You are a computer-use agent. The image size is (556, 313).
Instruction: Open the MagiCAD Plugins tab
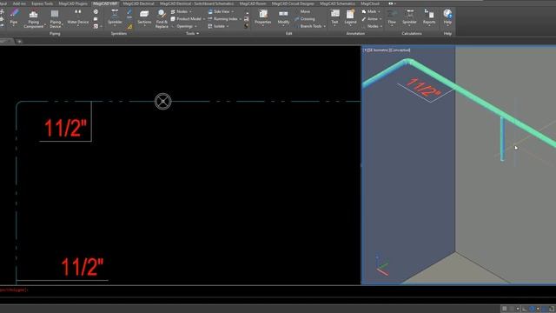[73, 3]
